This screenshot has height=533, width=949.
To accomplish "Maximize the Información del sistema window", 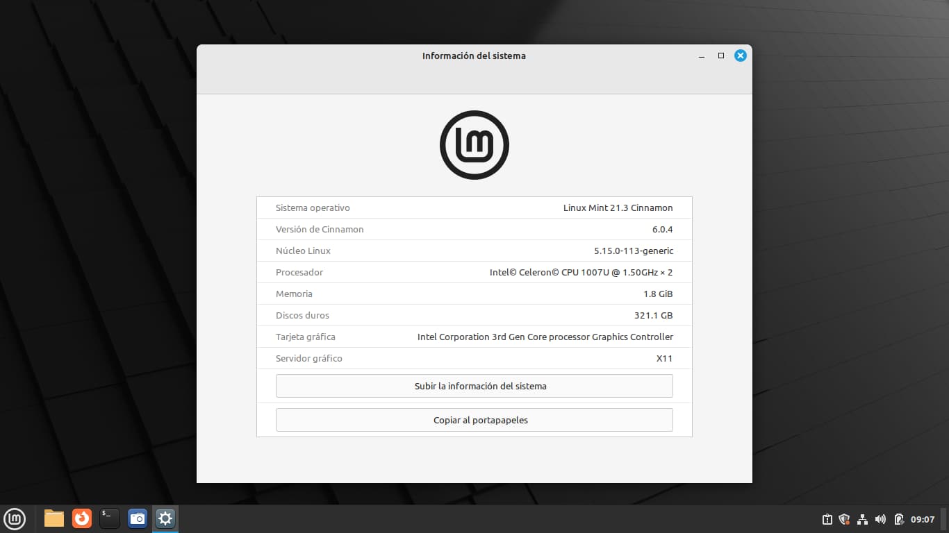I will click(721, 56).
